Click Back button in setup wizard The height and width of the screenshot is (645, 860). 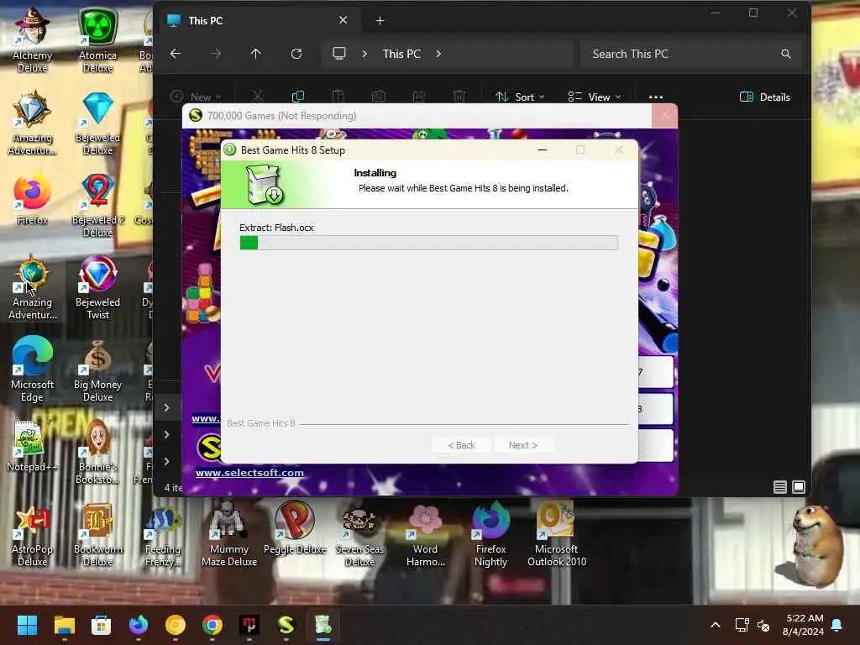click(x=462, y=445)
